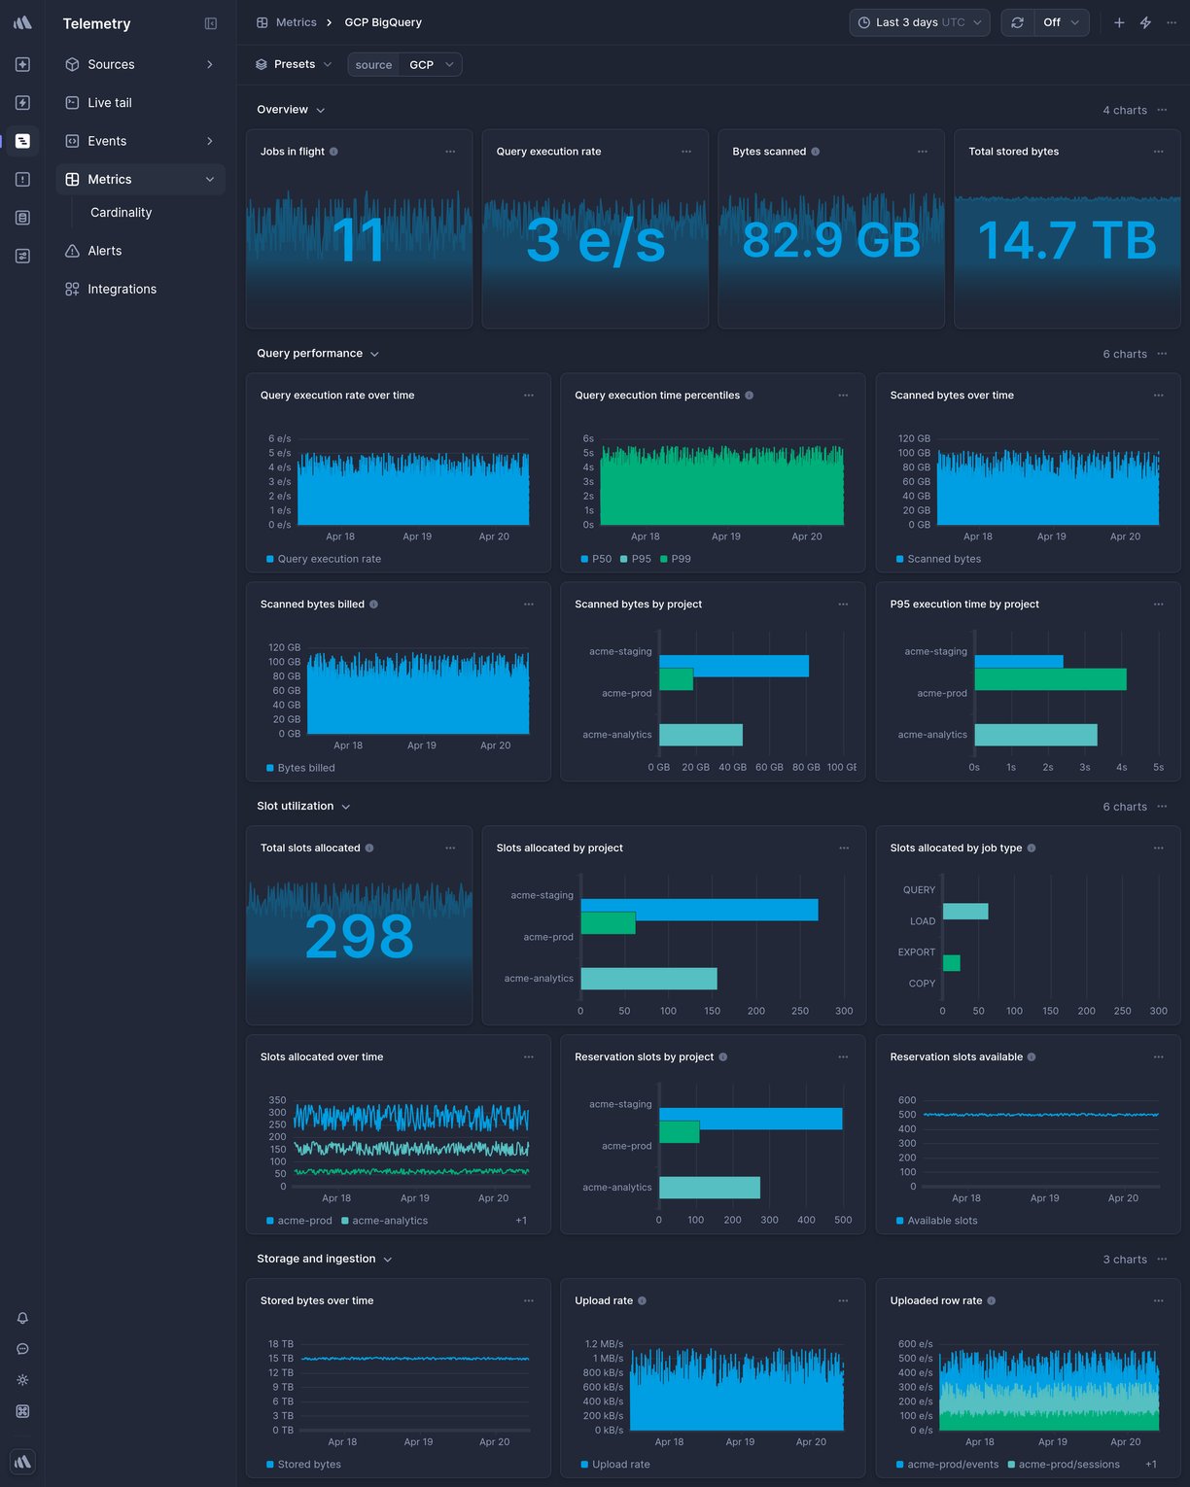Click the plus icon in the top header
The width and height of the screenshot is (1190, 1487).
[1117, 21]
